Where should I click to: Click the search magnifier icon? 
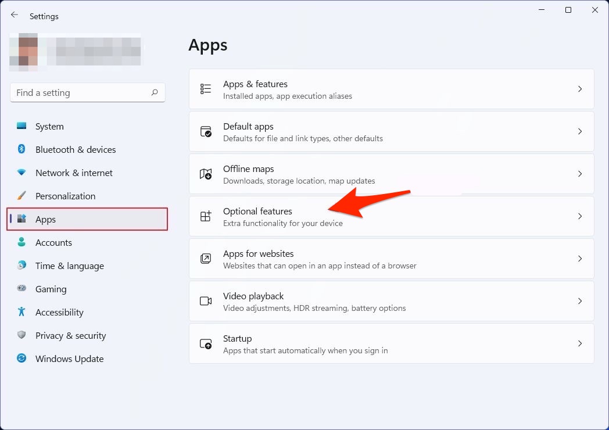(155, 92)
